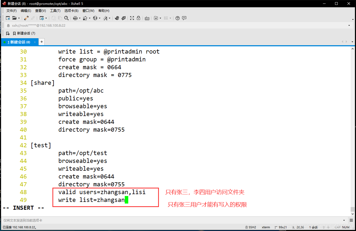The height and width of the screenshot is (231, 356).
Task: Expand the New tab icon's dropdown arrow
Action: [161, 18]
